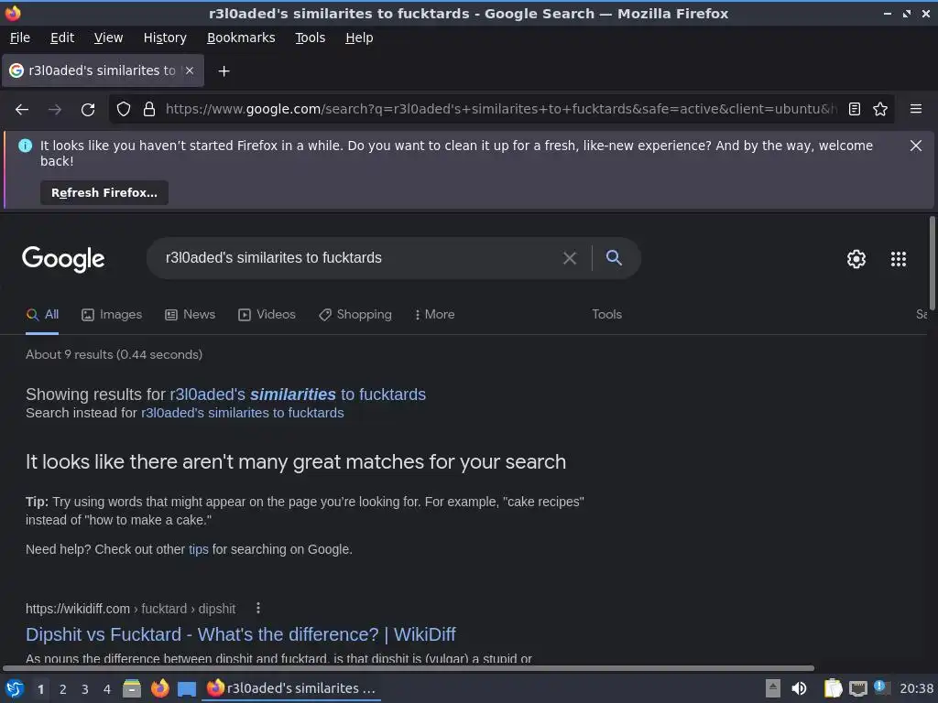Search instead for original misspelled query

(x=242, y=413)
